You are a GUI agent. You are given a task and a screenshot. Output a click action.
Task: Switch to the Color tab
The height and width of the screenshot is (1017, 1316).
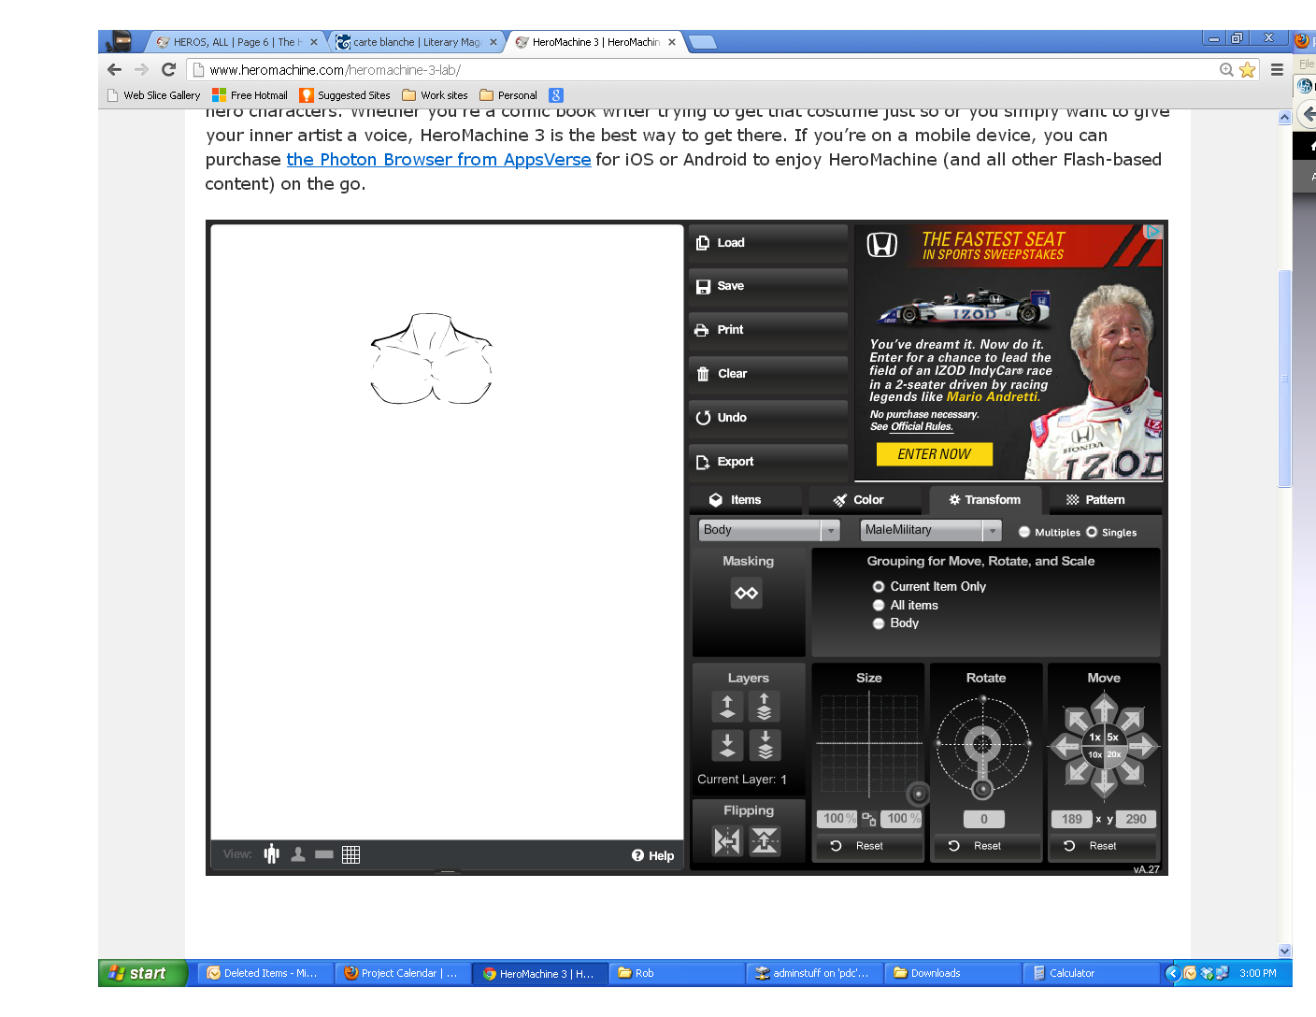click(x=859, y=500)
